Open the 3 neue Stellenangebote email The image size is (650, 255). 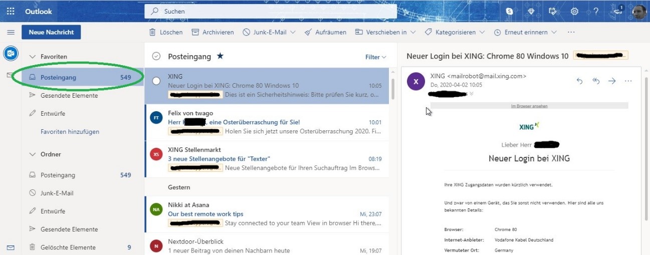point(267,159)
